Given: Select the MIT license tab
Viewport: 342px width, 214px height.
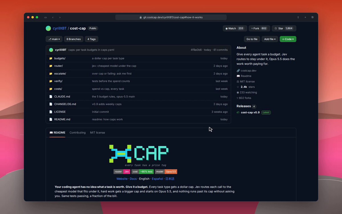Looking at the screenshot, I should [98, 132].
